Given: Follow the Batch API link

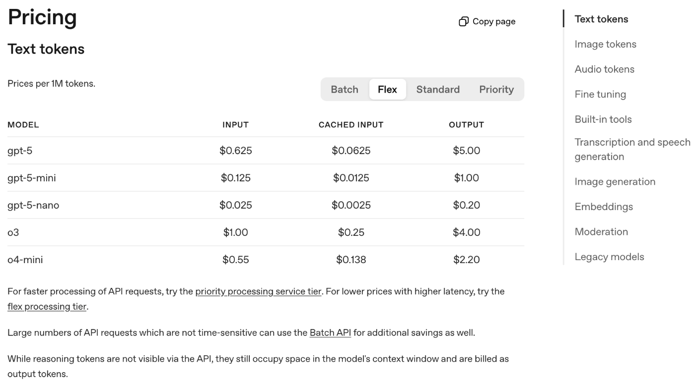Looking at the screenshot, I should click(330, 332).
